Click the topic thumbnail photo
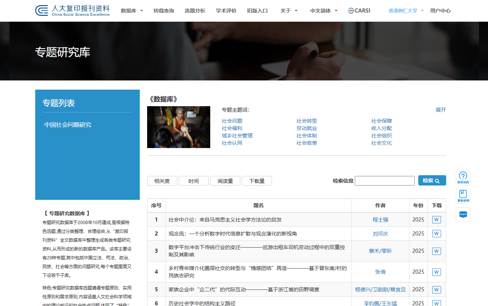The image size is (488, 306). coord(179,127)
